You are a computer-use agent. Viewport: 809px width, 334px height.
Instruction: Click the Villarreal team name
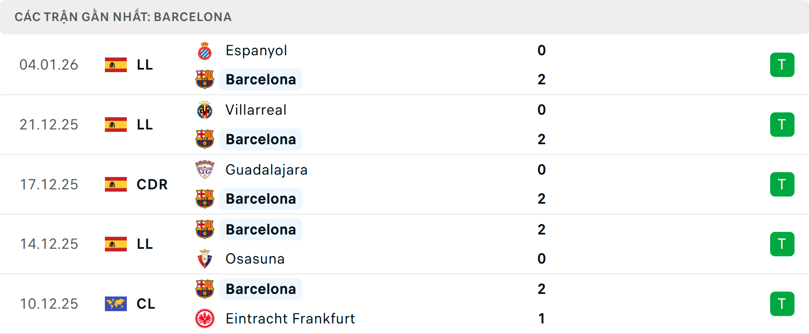[255, 110]
